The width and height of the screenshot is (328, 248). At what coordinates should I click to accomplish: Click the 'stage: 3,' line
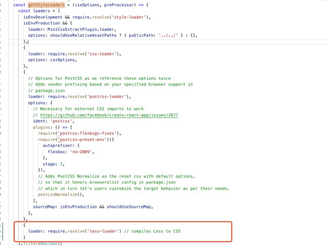53,164
